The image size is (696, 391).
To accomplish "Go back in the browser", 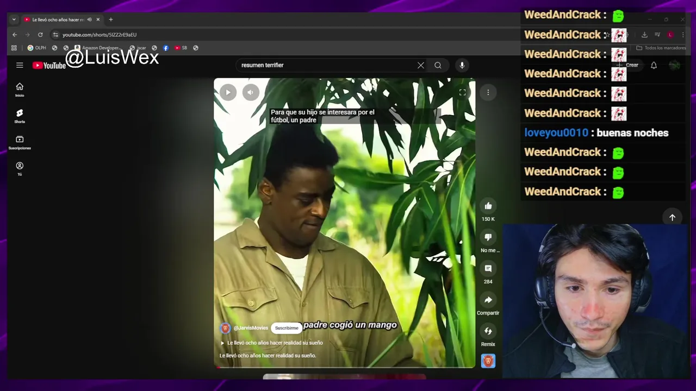I will pyautogui.click(x=15, y=35).
